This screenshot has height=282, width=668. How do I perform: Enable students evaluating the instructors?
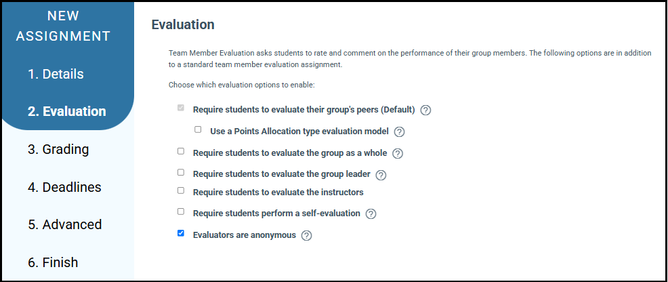tap(181, 191)
